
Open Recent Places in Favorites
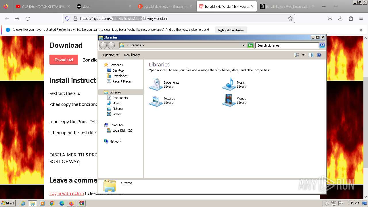click(122, 81)
